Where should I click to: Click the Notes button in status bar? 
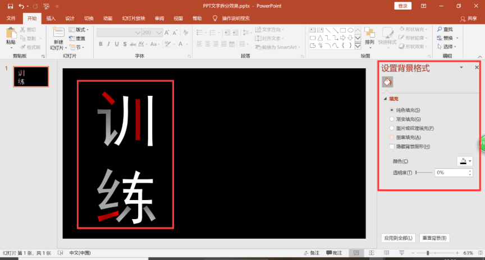click(x=312, y=253)
